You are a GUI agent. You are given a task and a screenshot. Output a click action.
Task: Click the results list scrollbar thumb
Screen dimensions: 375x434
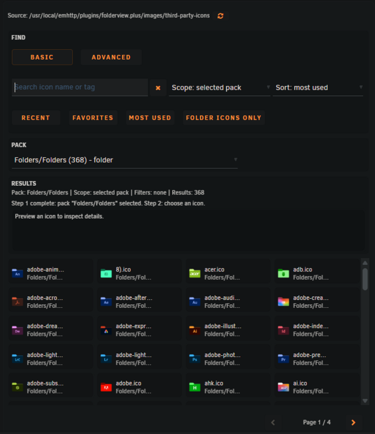[x=365, y=279]
